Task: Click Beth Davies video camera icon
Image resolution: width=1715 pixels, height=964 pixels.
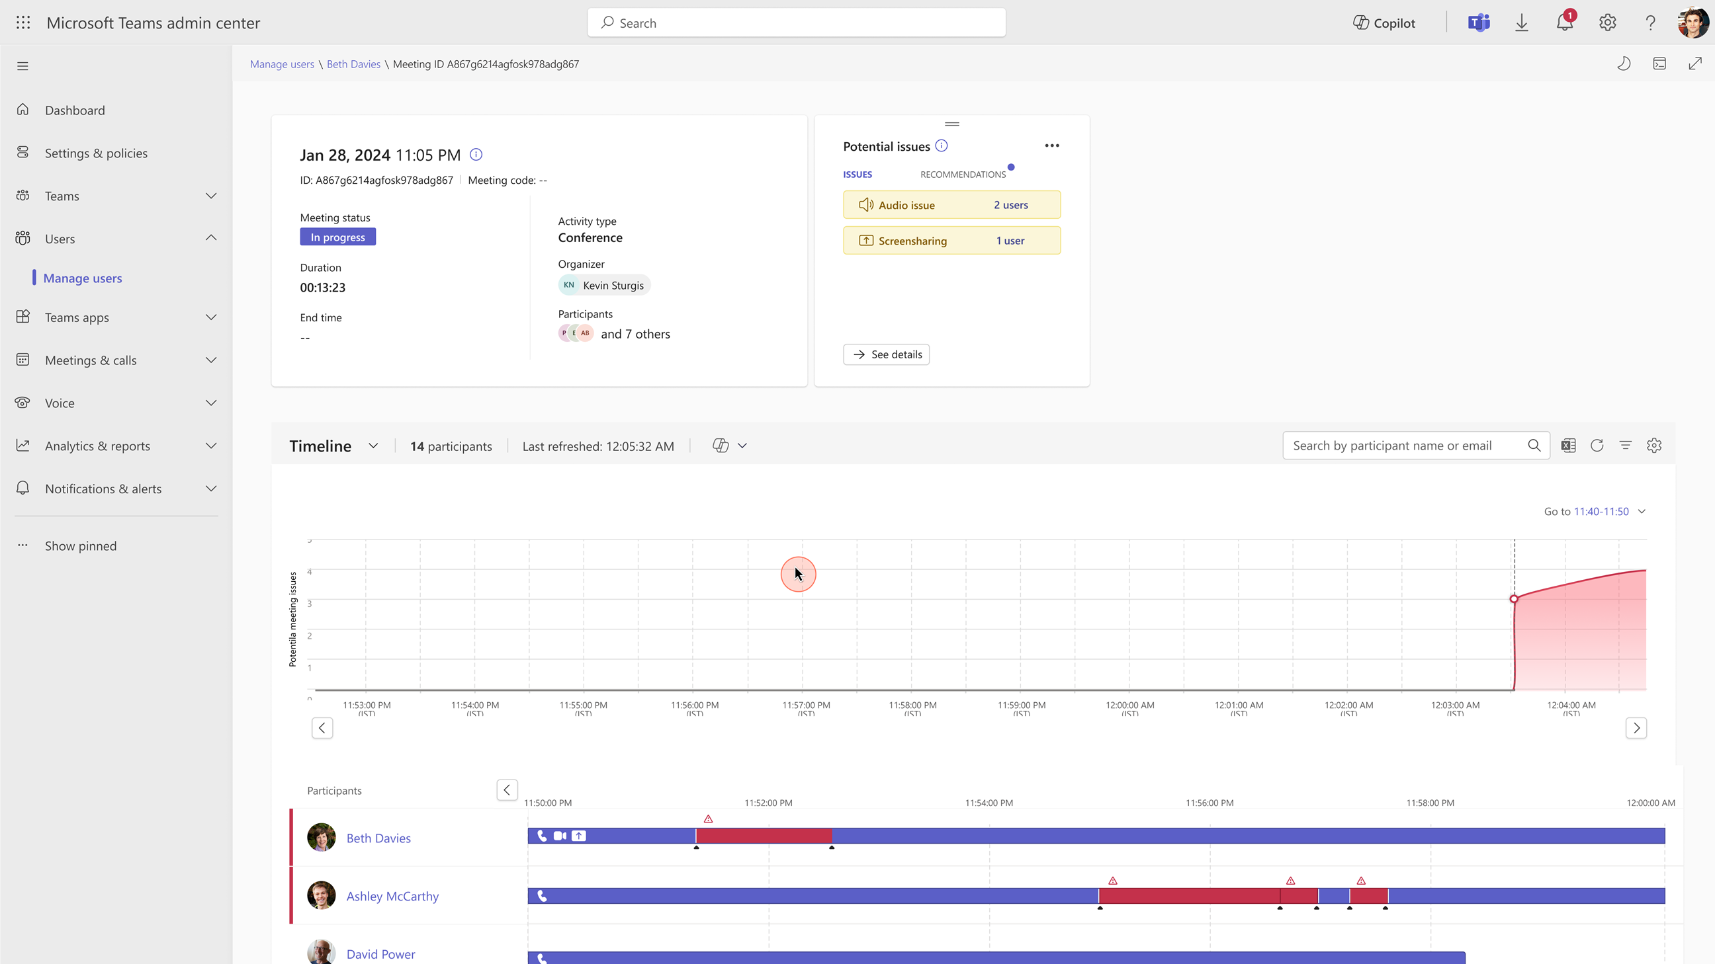Action: pyautogui.click(x=560, y=836)
